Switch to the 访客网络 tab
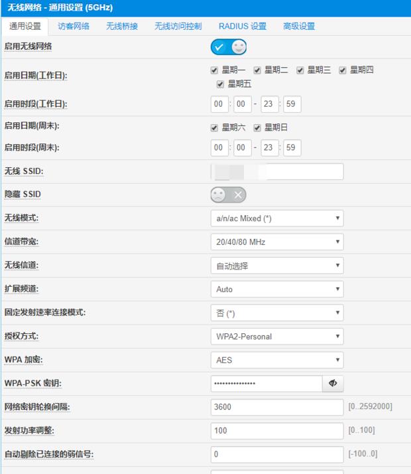Screen dimensions: 411x474 coord(74,27)
